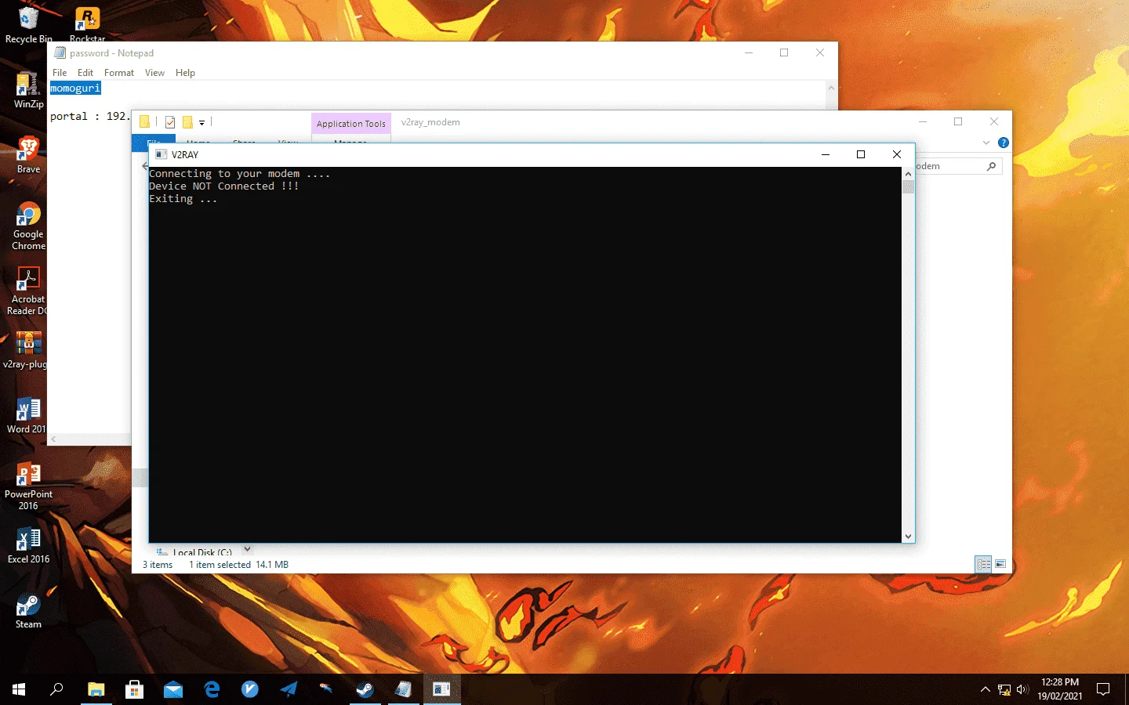
Task: Click the Explorer help question mark icon
Action: pos(1003,143)
